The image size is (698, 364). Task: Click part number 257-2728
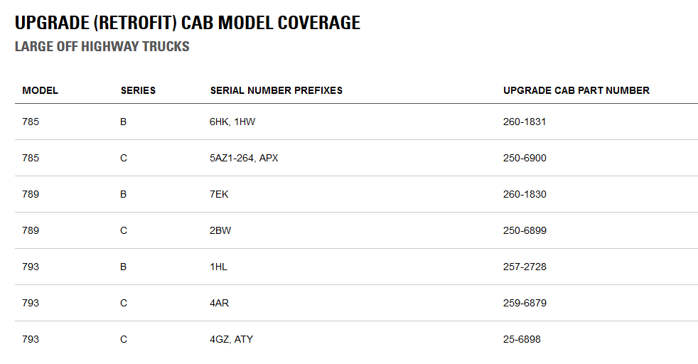(525, 267)
